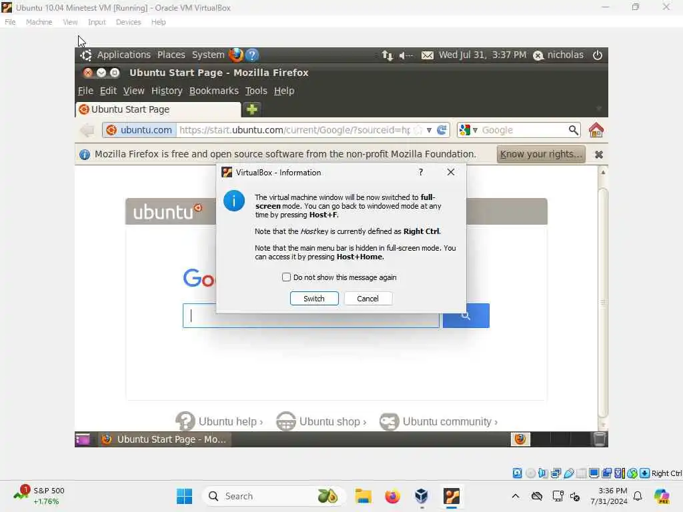Open the blue Help icon in Ubuntu panel
Viewport: 683px width, 512px height.
[x=252, y=55]
